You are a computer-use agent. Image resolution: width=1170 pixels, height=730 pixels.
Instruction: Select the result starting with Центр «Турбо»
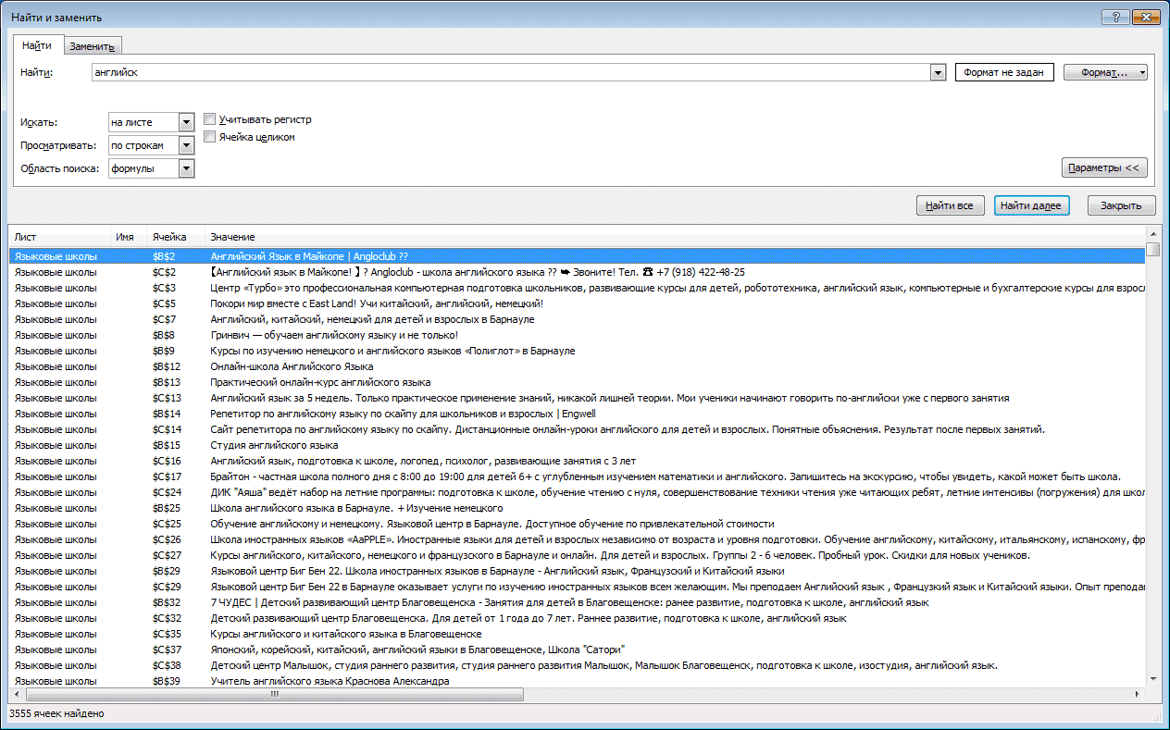(x=577, y=288)
